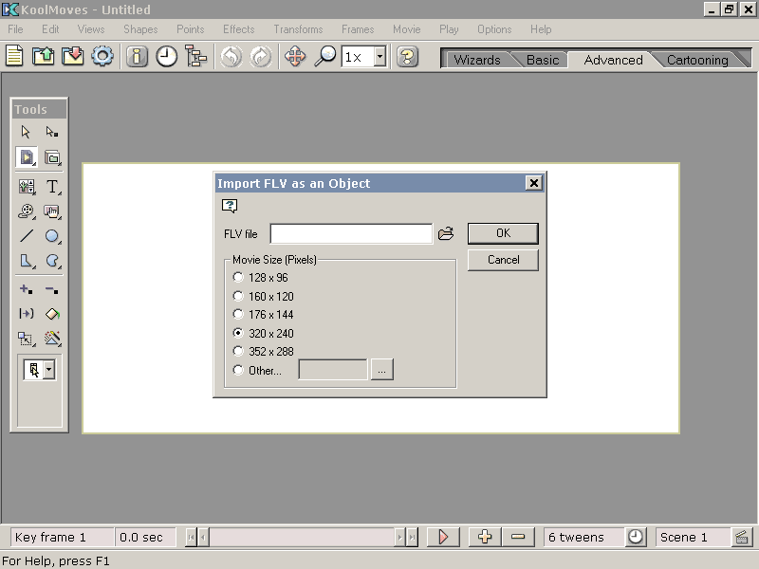Click the hierarchy tree toolbar icon
Image resolution: width=759 pixels, height=569 pixels.
(196, 57)
